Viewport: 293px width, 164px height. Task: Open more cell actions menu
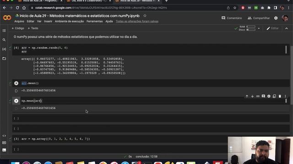(x=285, y=96)
